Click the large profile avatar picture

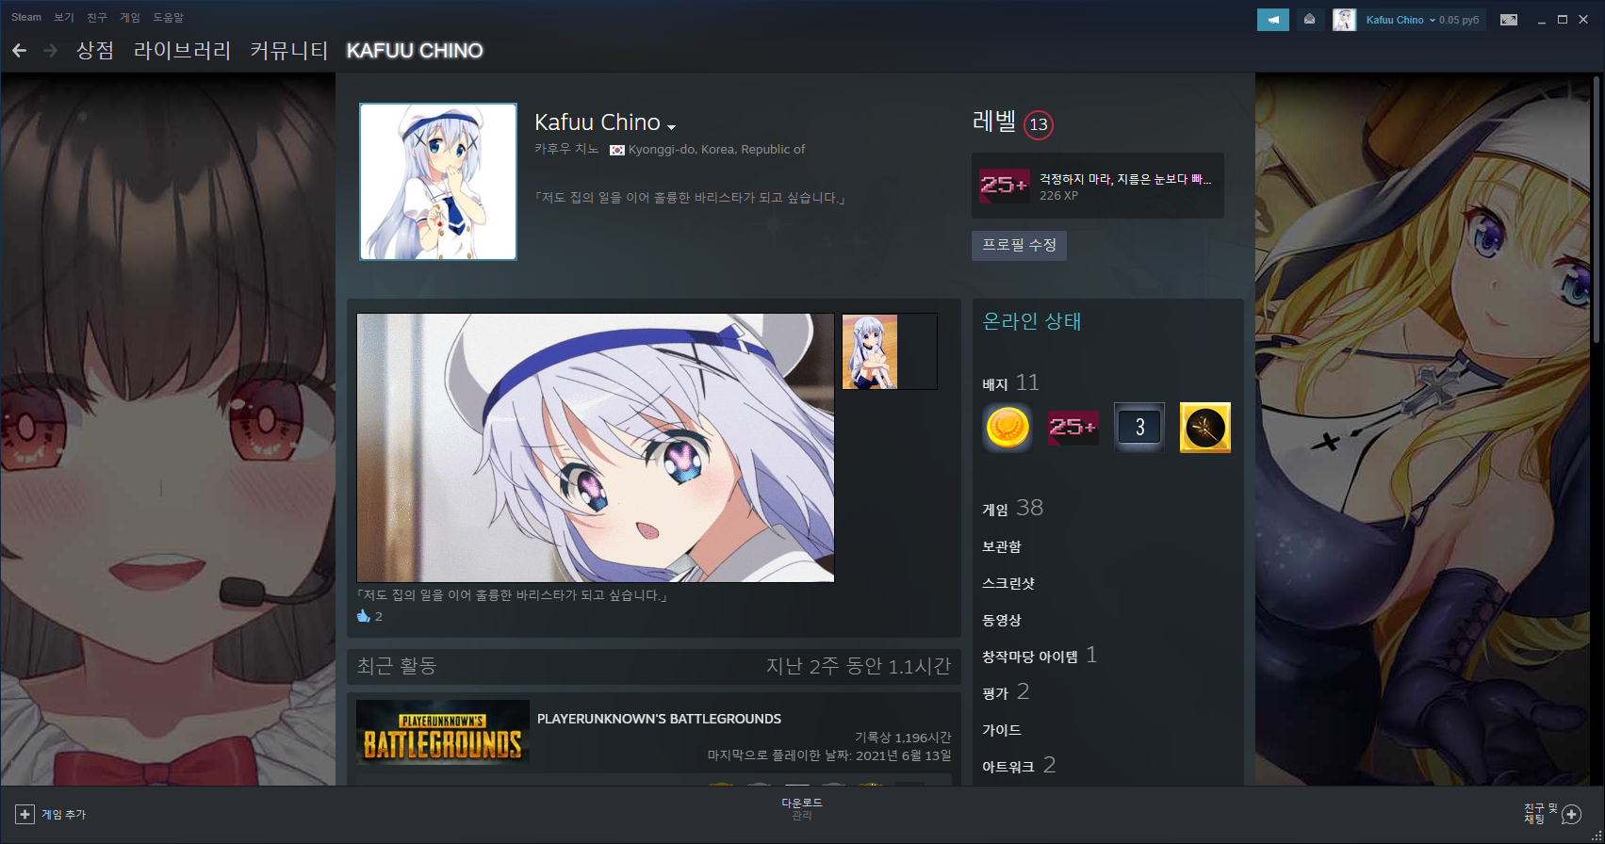[438, 182]
